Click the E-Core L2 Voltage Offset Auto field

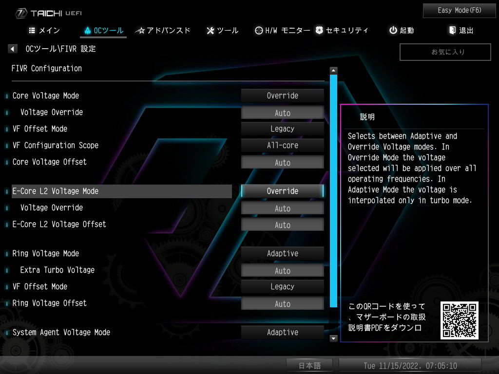coord(283,224)
